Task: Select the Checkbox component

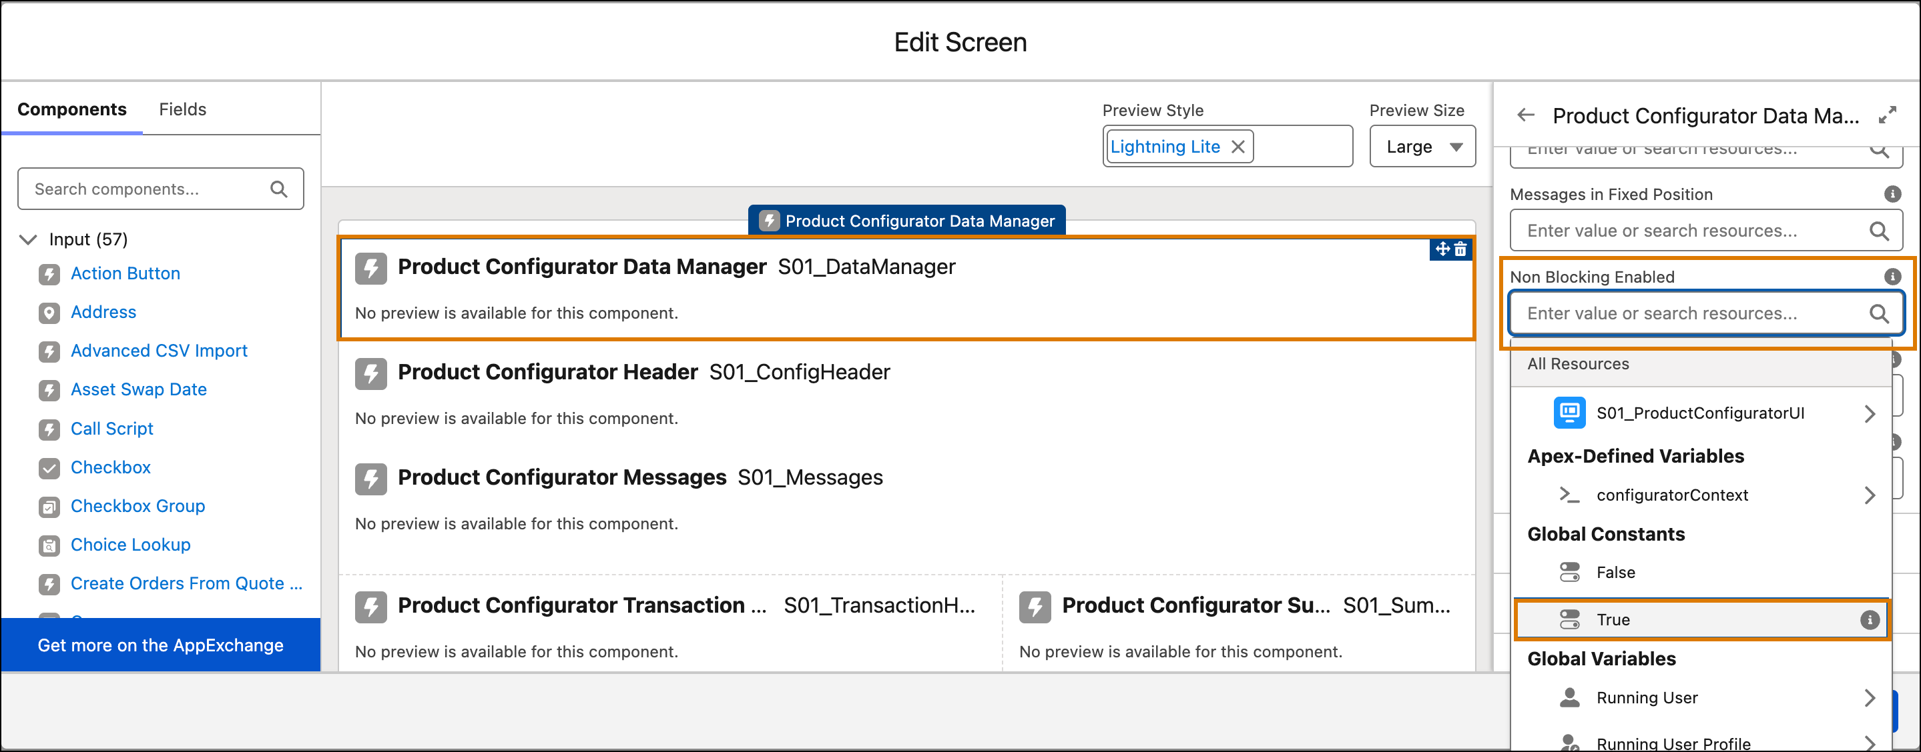Action: (x=110, y=467)
